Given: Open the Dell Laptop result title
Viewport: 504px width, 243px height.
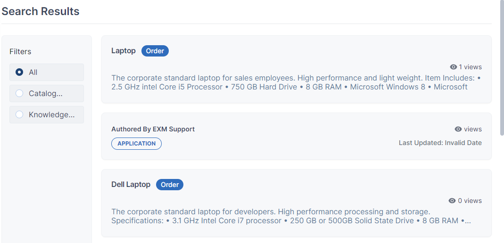Looking at the screenshot, I should (131, 185).
